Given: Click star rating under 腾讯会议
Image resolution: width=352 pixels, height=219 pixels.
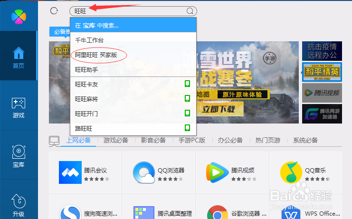Looking at the screenshot, I should pos(96,179).
